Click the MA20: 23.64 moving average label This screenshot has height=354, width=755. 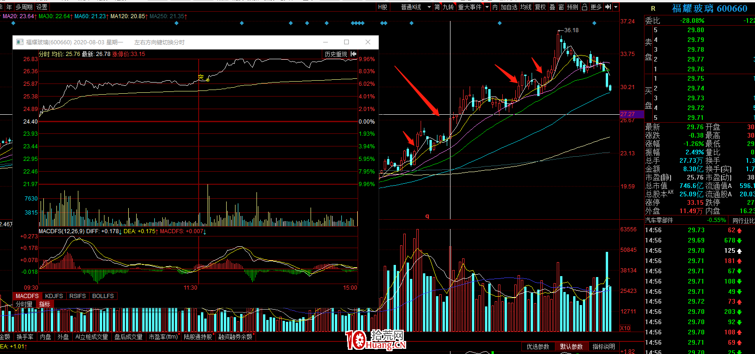click(x=20, y=16)
